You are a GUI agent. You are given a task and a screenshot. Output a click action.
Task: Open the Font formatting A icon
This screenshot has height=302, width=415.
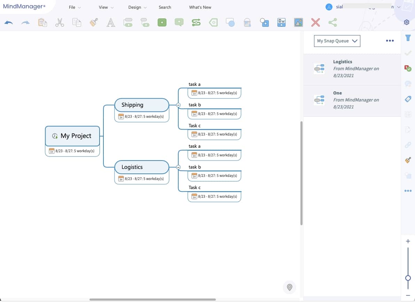[111, 23]
